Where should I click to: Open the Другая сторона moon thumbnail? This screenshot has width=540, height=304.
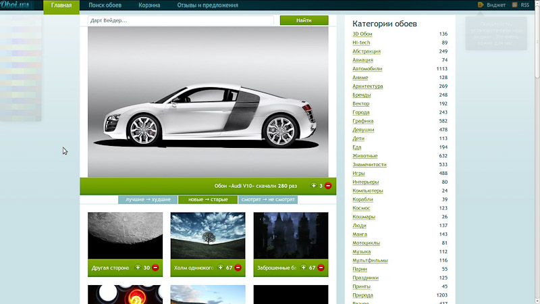coord(125,235)
